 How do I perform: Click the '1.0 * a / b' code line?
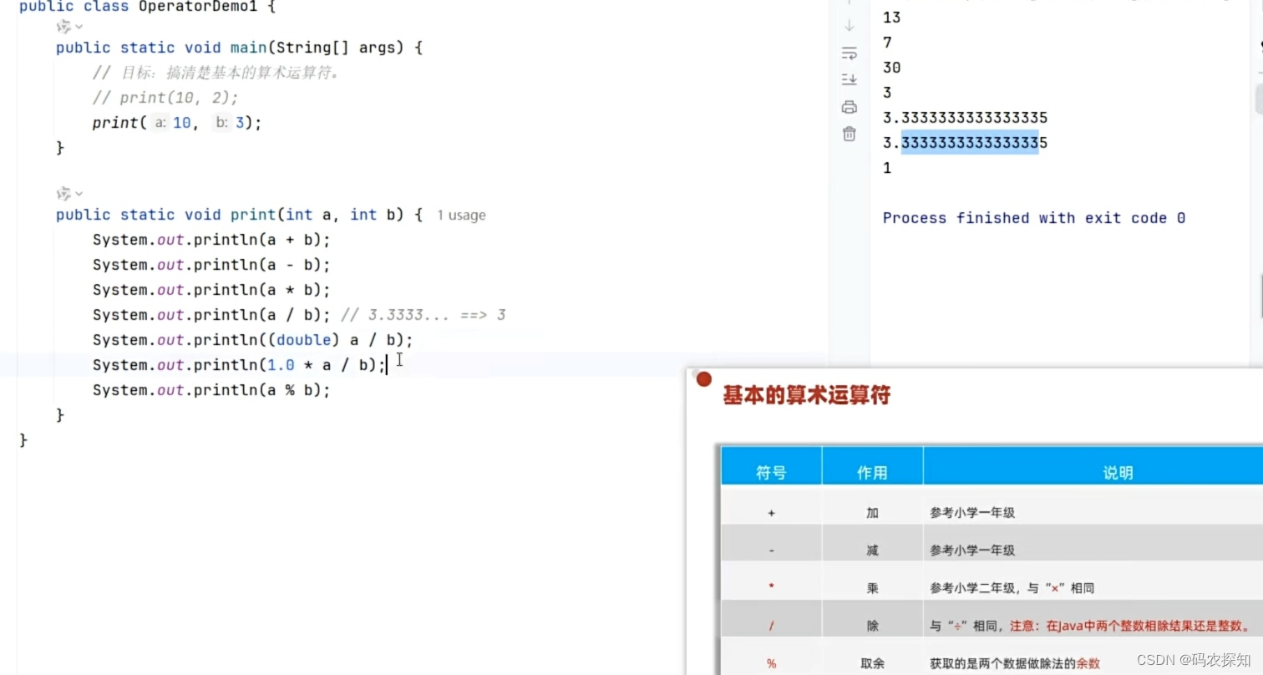click(x=239, y=365)
